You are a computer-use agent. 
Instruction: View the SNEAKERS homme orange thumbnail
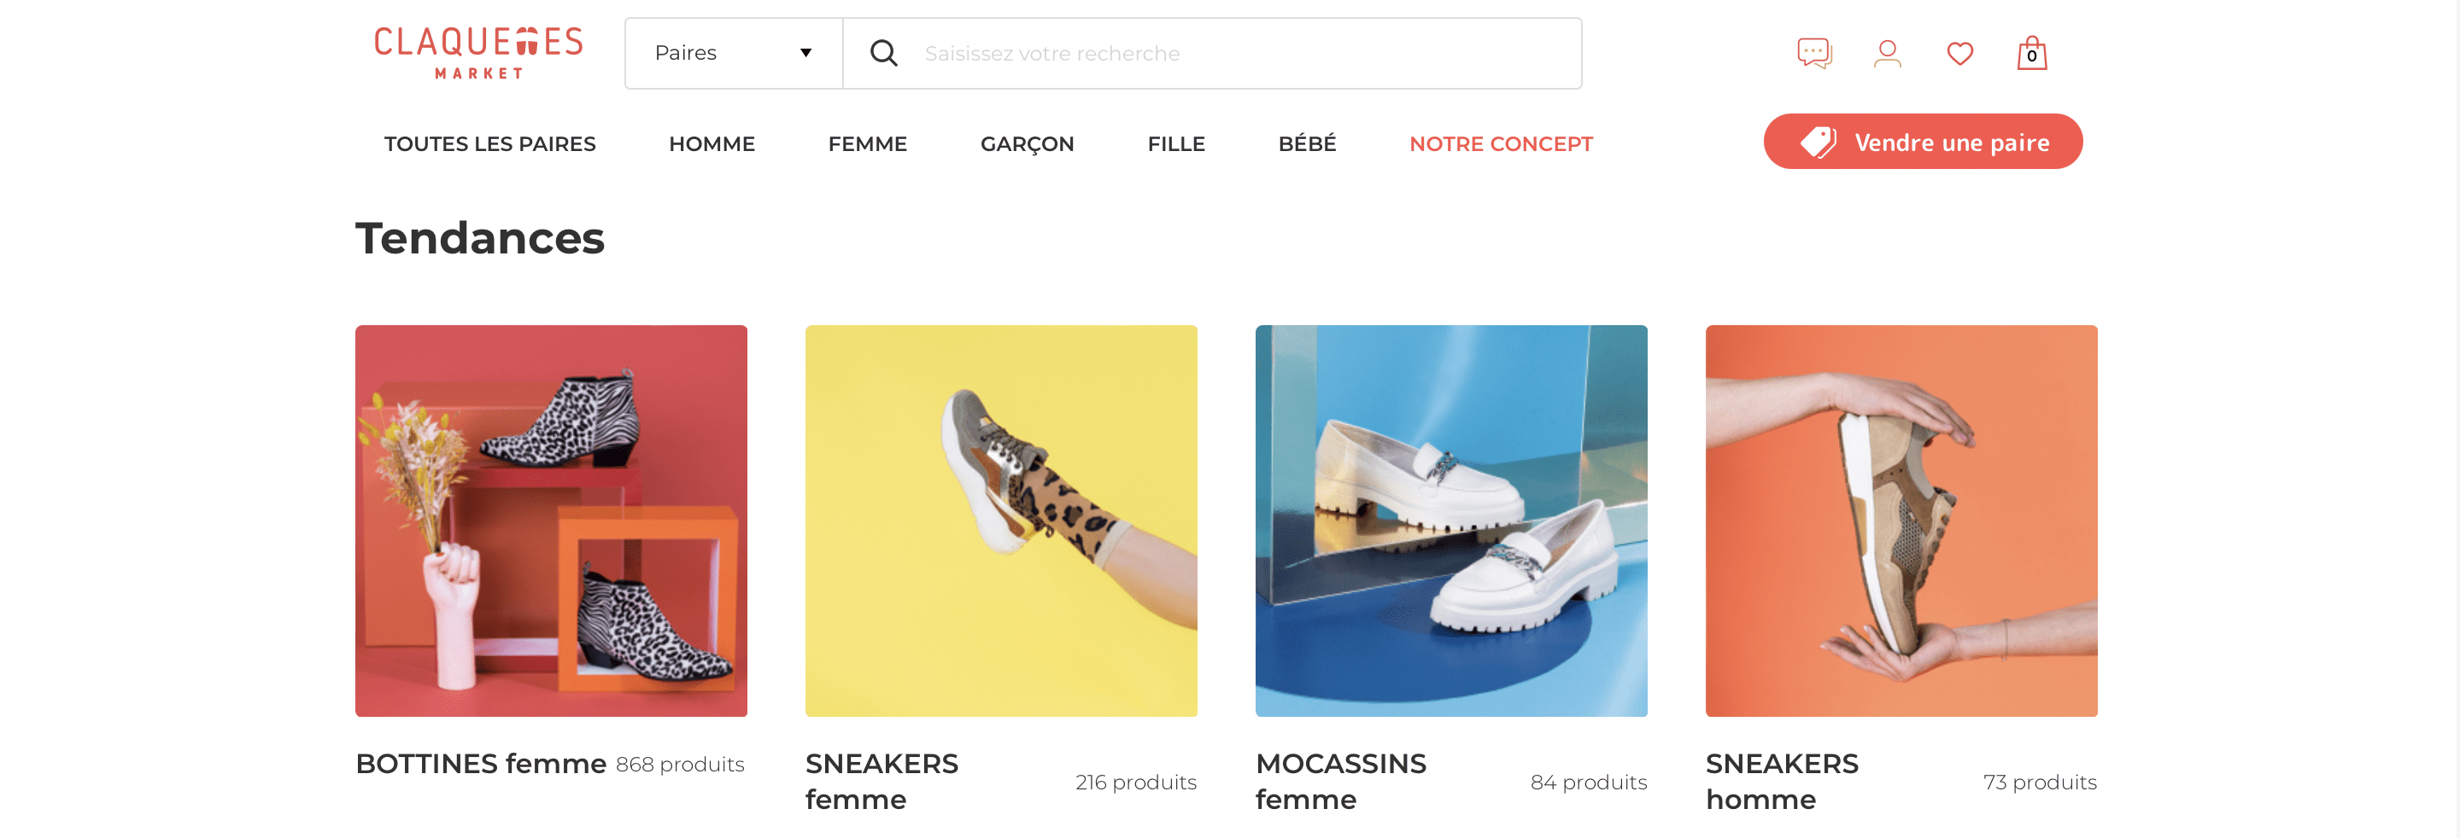pyautogui.click(x=1901, y=521)
